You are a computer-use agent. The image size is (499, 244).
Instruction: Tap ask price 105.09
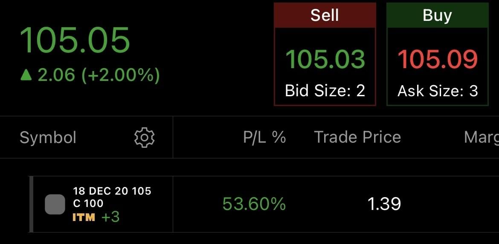coord(438,59)
